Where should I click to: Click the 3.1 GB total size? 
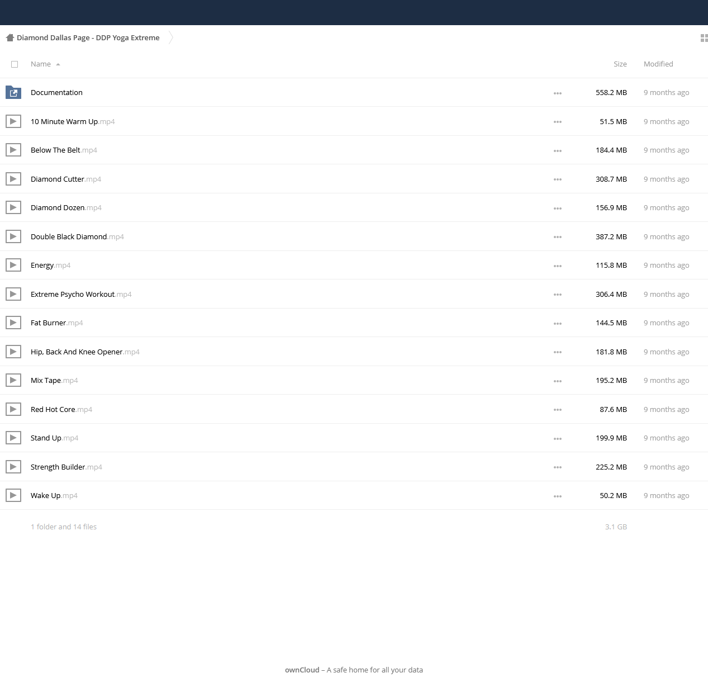(x=616, y=527)
